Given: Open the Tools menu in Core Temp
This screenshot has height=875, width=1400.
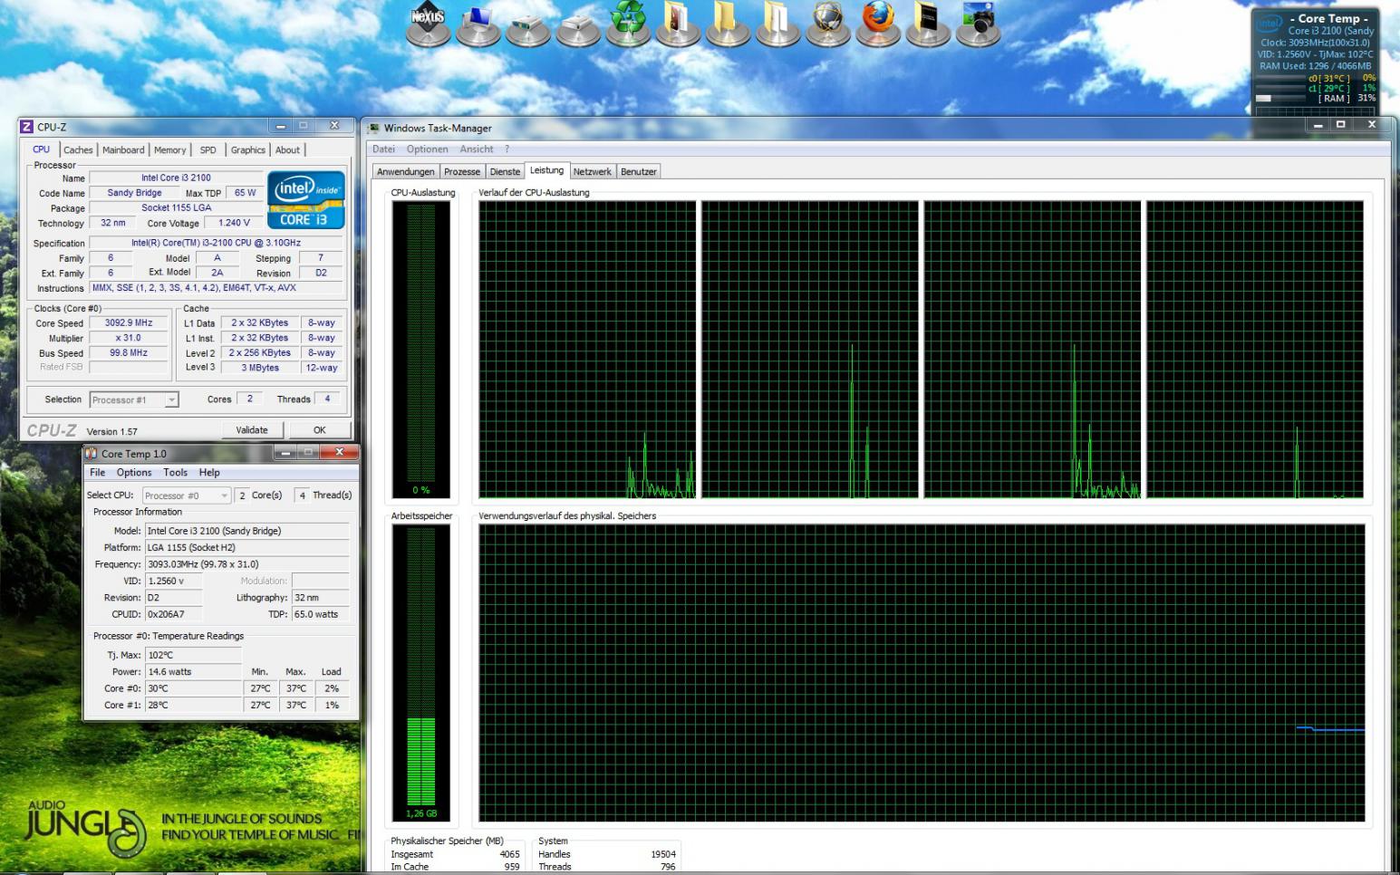Looking at the screenshot, I should [x=176, y=473].
